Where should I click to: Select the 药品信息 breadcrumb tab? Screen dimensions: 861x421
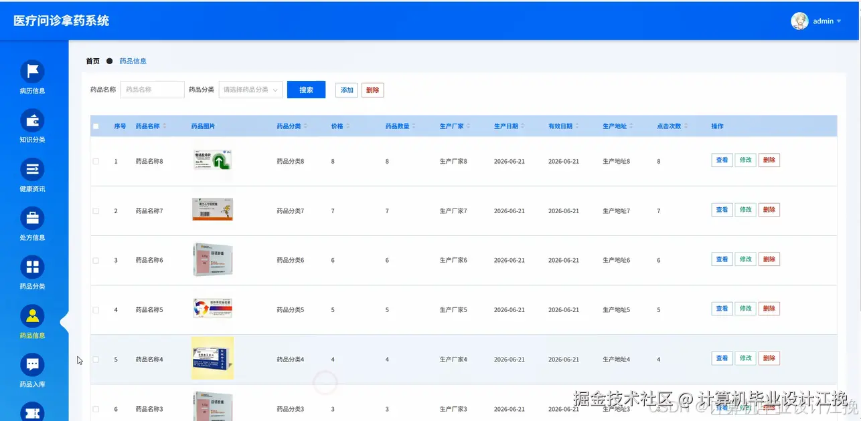point(132,61)
